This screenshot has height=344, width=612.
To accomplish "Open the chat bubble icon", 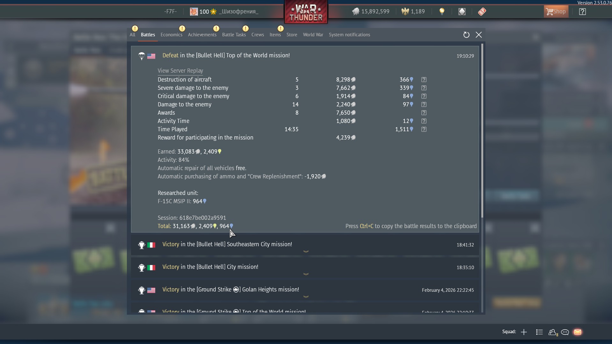I will click(565, 332).
